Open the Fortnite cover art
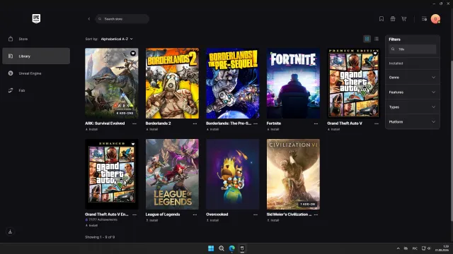The image size is (453, 254). (293, 83)
